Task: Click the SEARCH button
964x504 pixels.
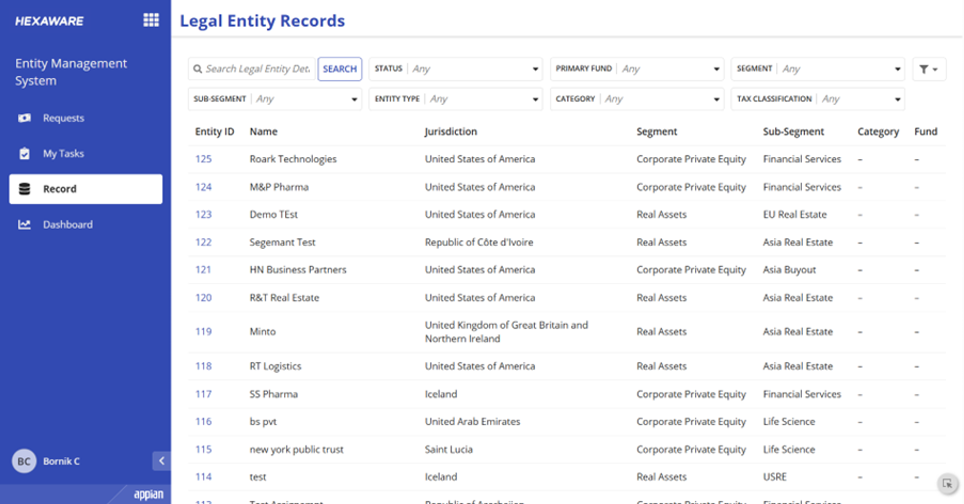Action: tap(340, 69)
